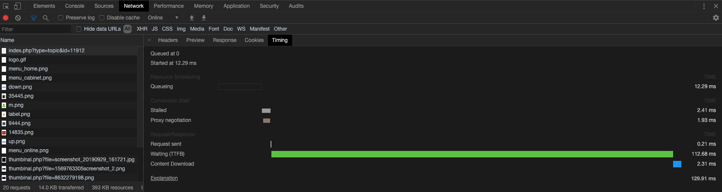This screenshot has height=192, width=722.
Task: Open DevTools three-dot customize menu
Action: [704, 6]
